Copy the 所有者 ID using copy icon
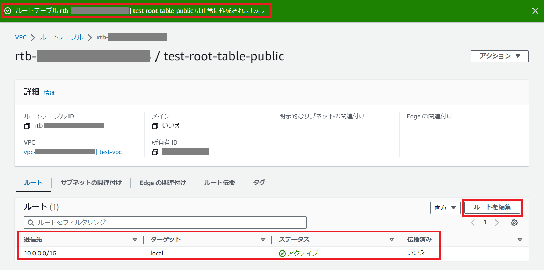This screenshot has height=270, width=544. click(155, 152)
